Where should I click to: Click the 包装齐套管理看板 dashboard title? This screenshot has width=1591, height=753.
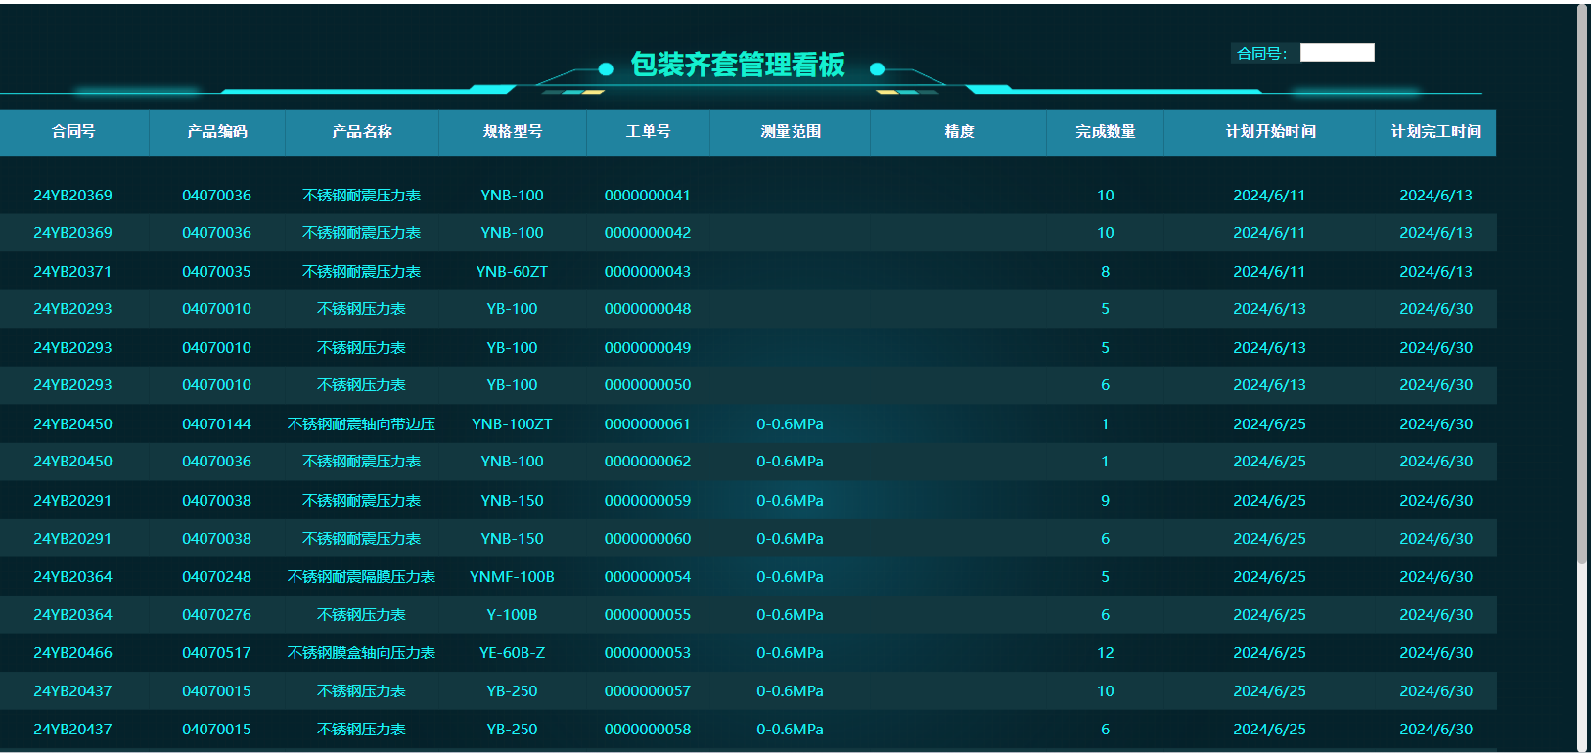click(x=738, y=66)
